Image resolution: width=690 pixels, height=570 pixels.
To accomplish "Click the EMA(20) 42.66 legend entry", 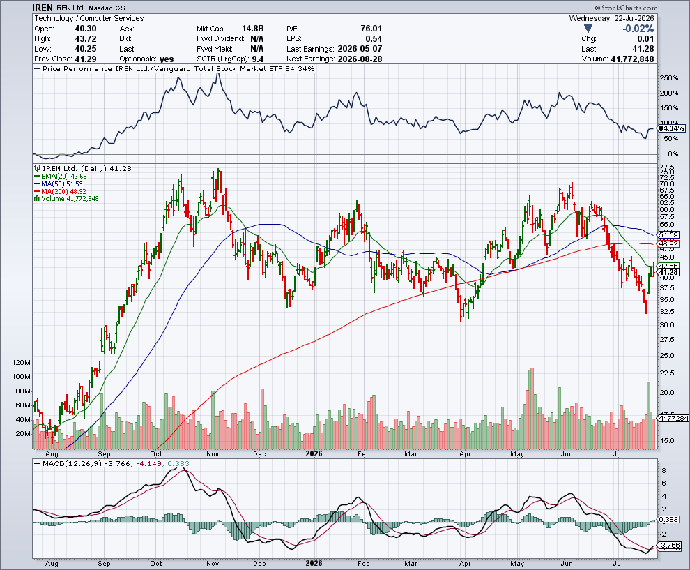I will (x=60, y=177).
